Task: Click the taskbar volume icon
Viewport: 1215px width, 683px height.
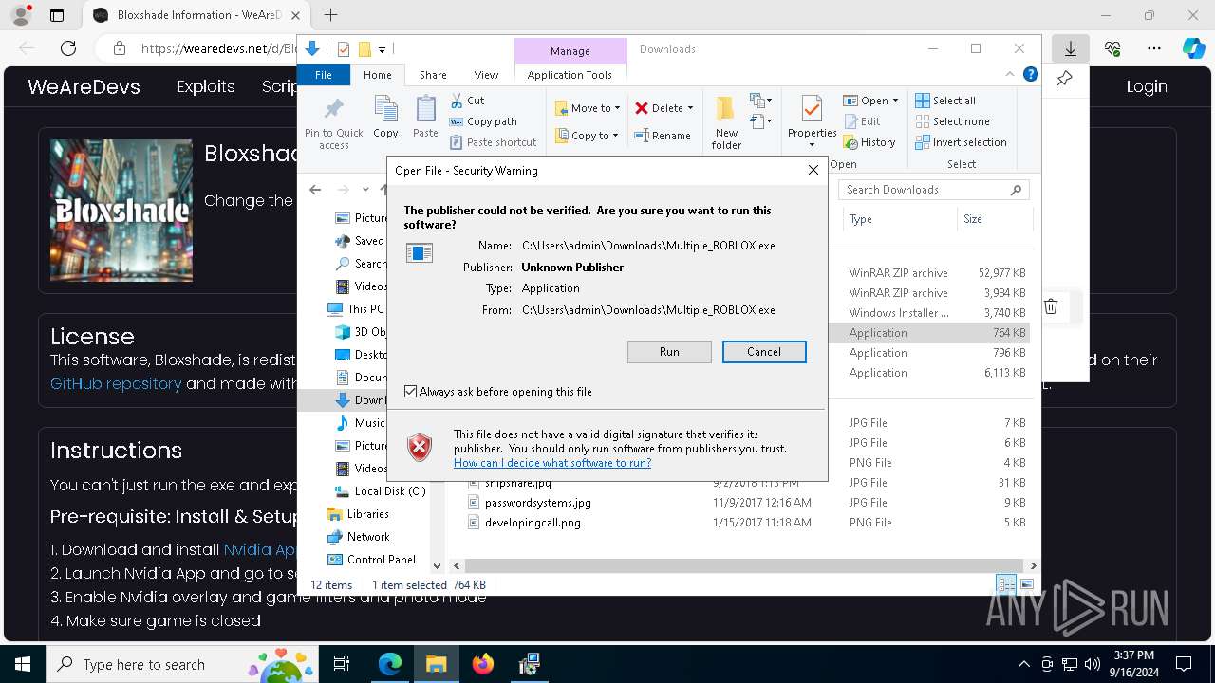Action: [x=1093, y=664]
